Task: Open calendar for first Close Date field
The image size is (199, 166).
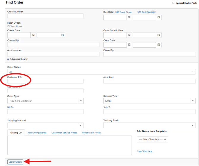Action: click(129, 45)
